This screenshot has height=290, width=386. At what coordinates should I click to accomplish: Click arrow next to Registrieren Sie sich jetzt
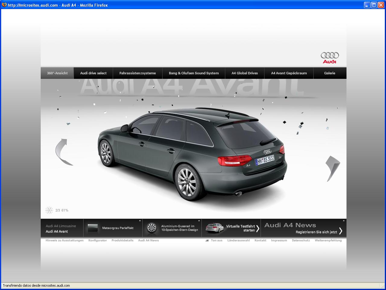[x=340, y=231]
